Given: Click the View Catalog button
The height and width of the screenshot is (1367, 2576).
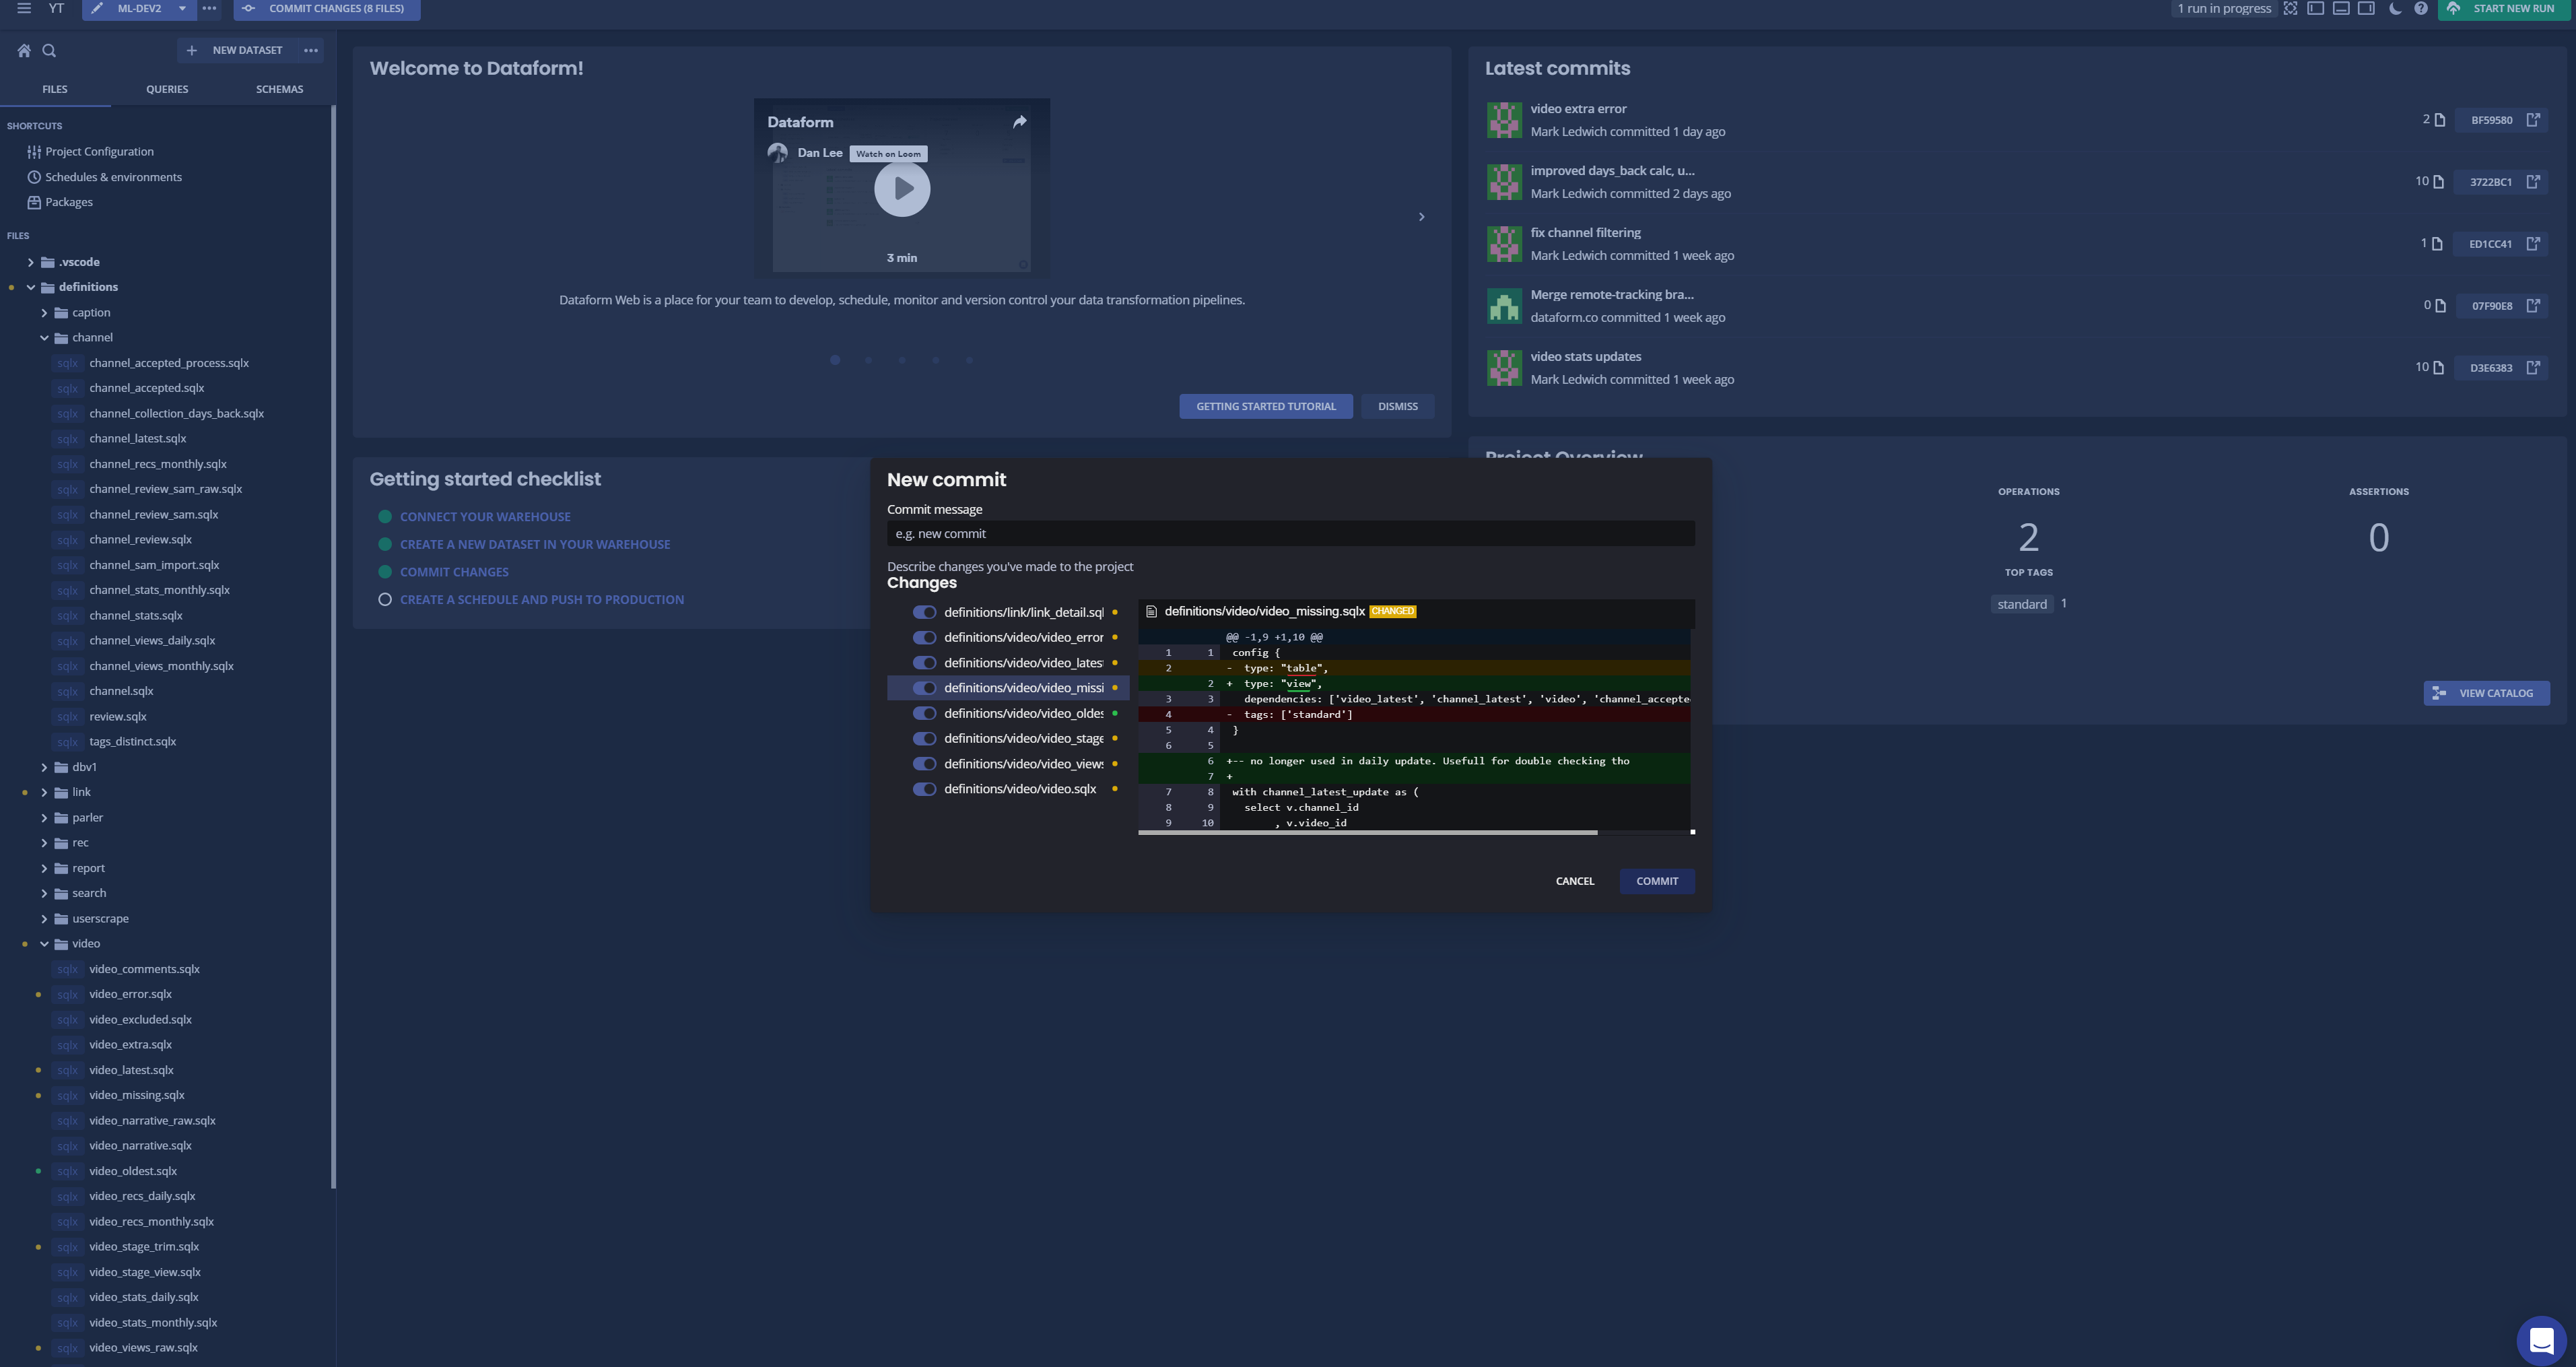Looking at the screenshot, I should coord(2486,693).
